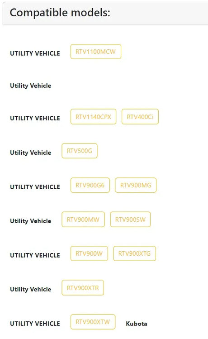Select the RTV1140CPX model tag

pyautogui.click(x=93, y=117)
